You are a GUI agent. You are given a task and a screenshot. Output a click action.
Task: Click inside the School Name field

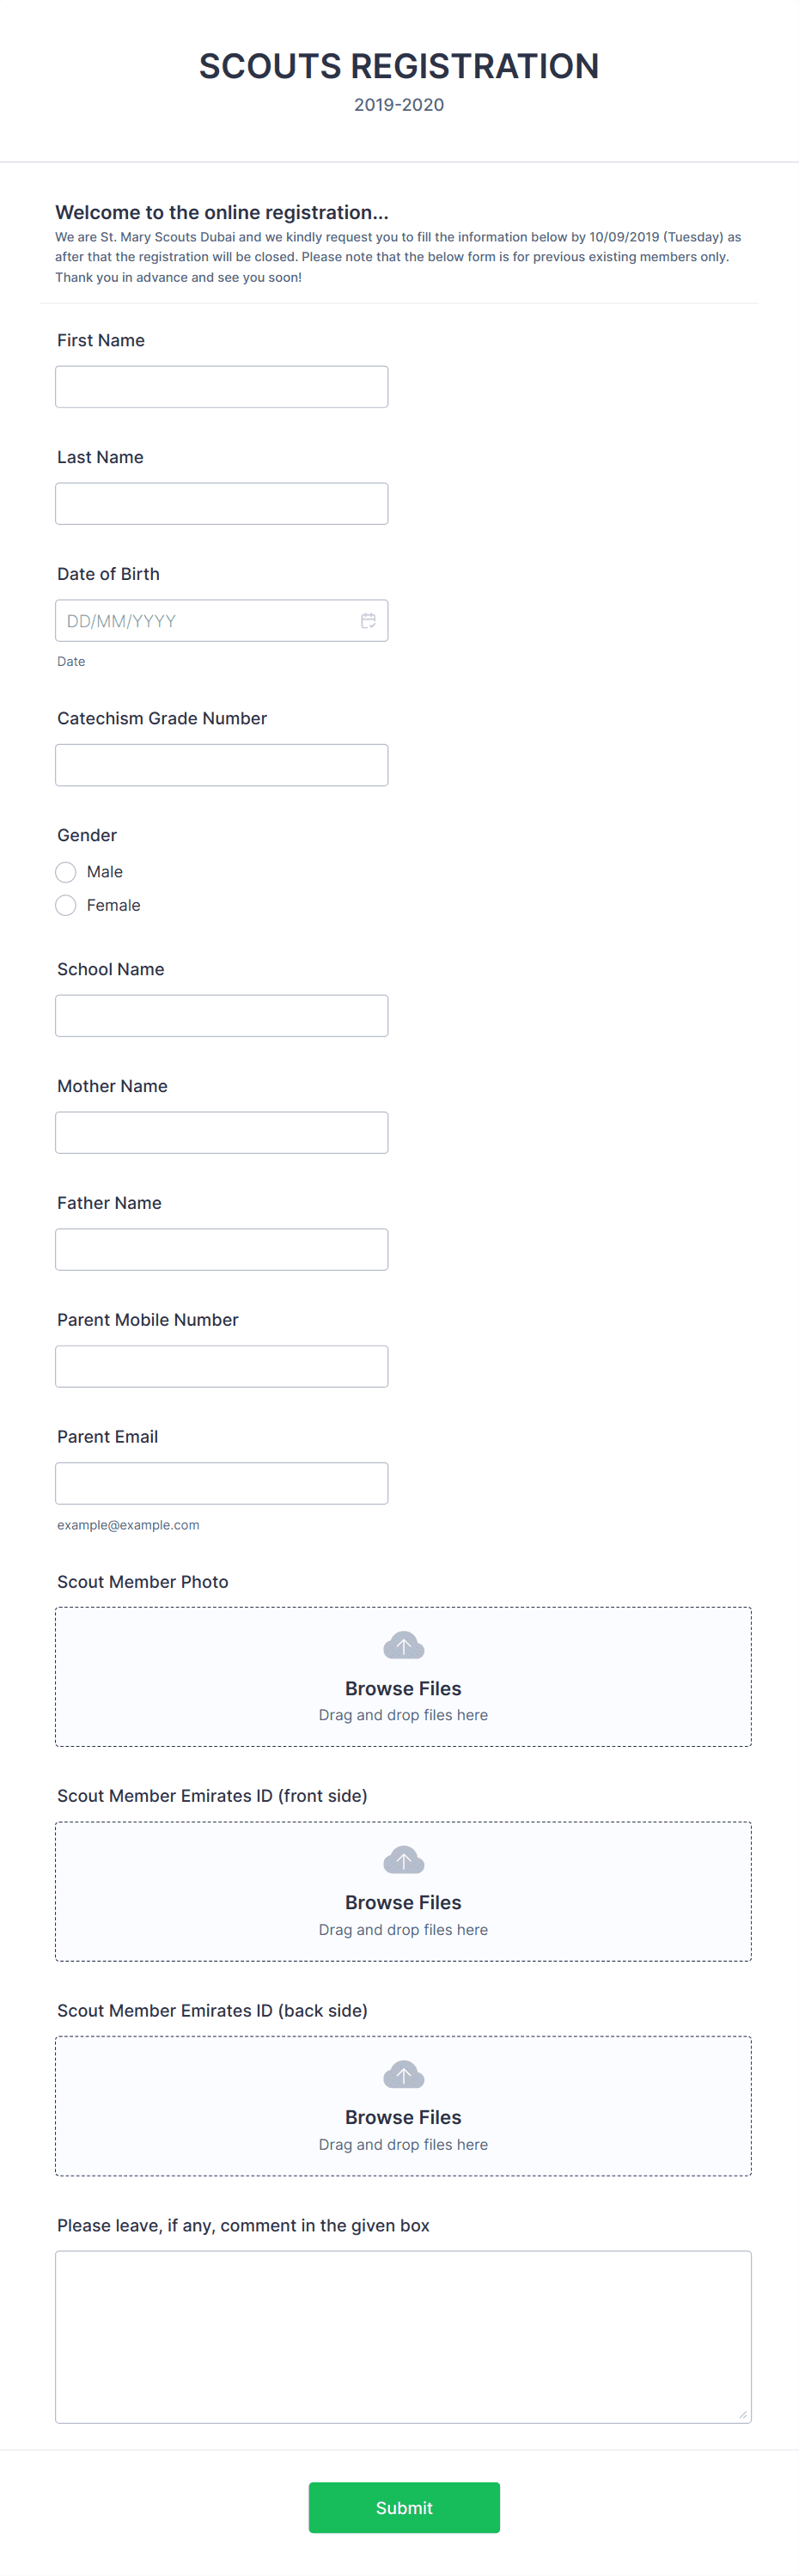pyautogui.click(x=221, y=1015)
